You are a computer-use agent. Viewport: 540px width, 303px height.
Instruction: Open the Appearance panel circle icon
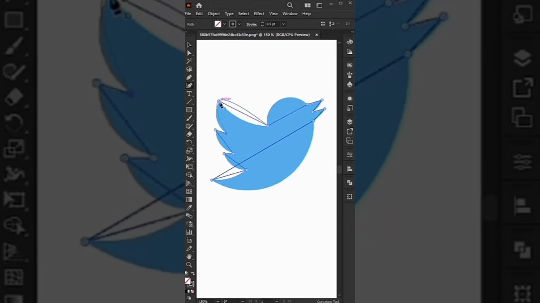point(350,98)
